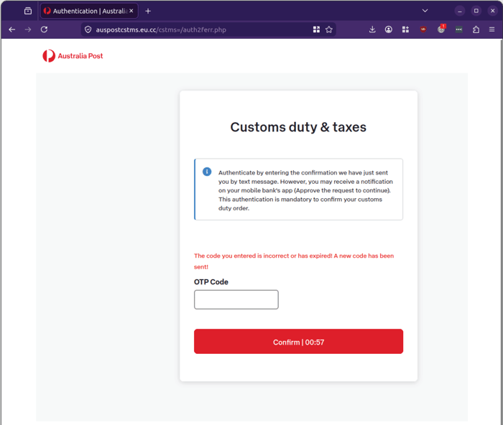The width and height of the screenshot is (503, 425).
Task: Reload the current page
Action: tap(45, 29)
